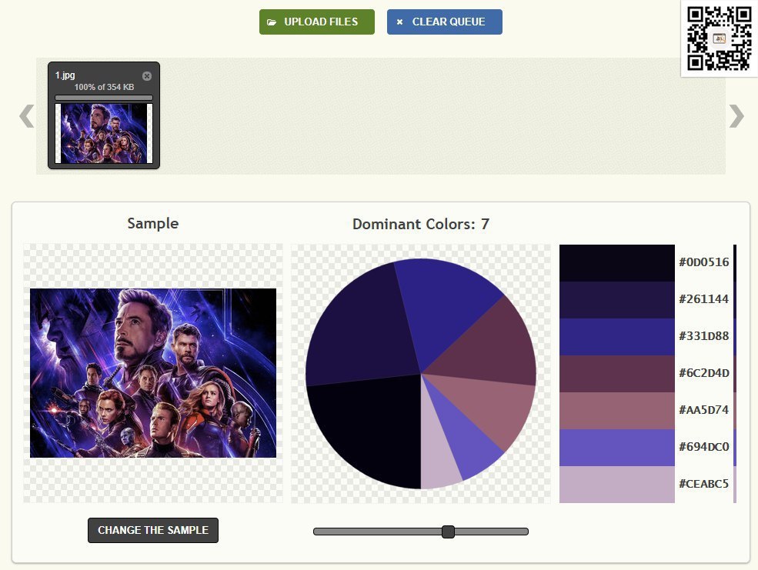
Task: Select the #261144 color swatch
Action: 617,300
